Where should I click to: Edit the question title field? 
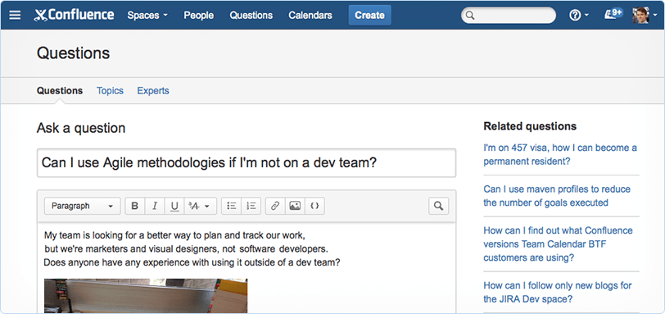[247, 162]
